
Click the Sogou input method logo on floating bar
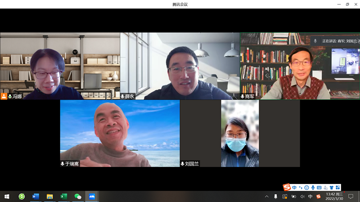287,187
